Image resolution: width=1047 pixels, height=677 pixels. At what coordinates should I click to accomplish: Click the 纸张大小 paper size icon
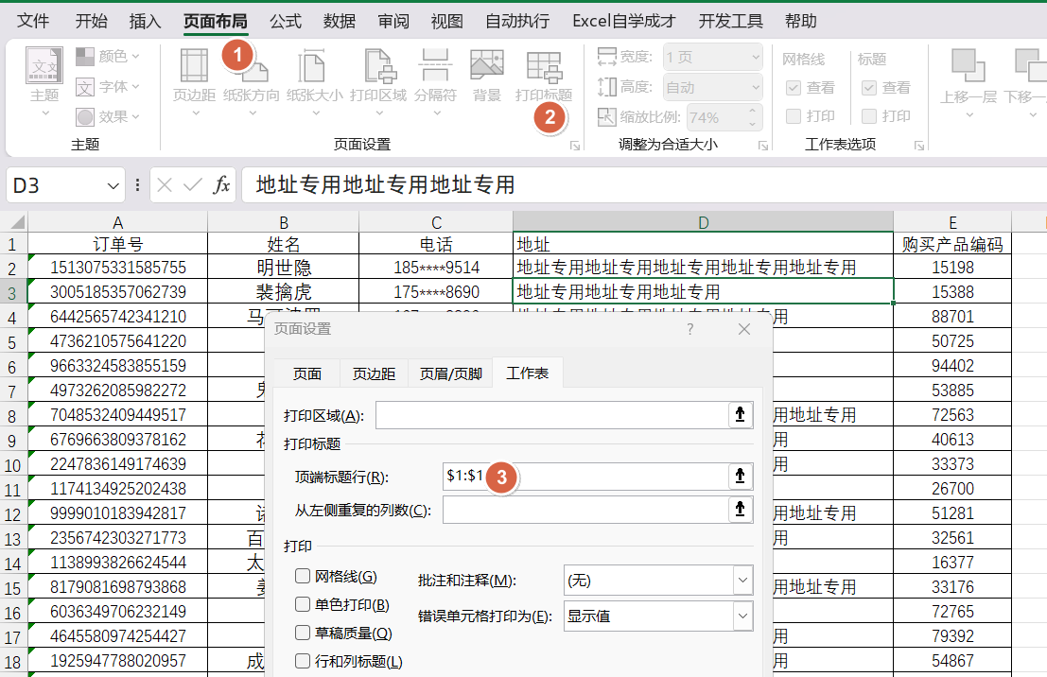coord(312,66)
